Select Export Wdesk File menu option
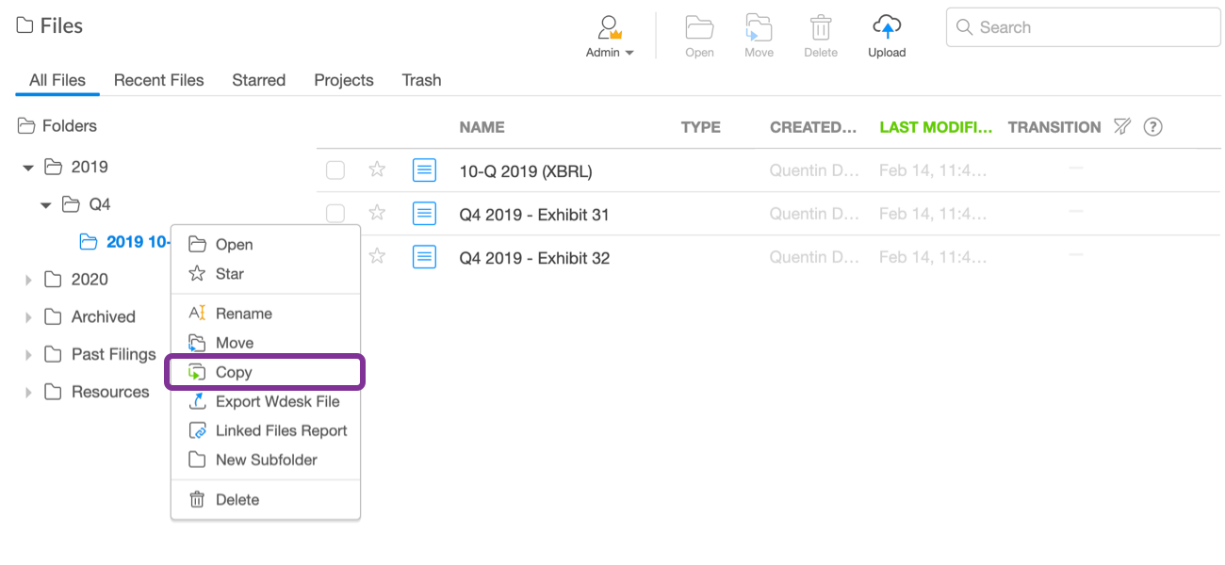Viewport: 1225px width, 565px height. (276, 401)
